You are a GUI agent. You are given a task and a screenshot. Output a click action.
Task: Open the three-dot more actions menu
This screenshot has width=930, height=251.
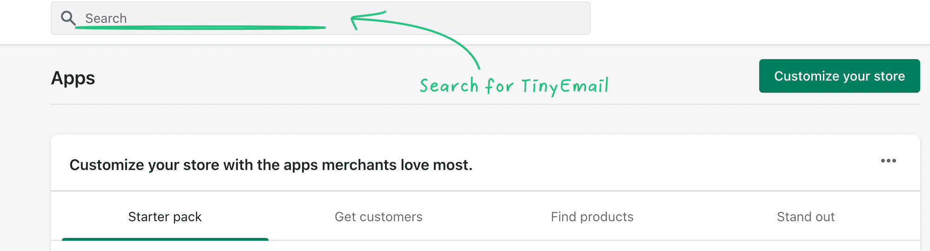click(x=888, y=161)
